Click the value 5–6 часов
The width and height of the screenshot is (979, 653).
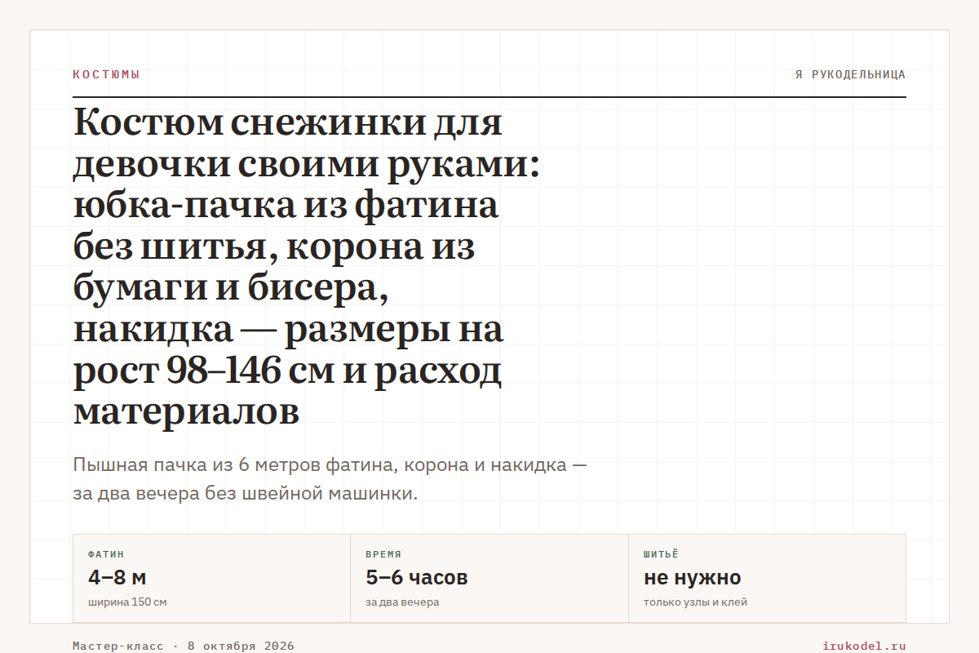(417, 578)
